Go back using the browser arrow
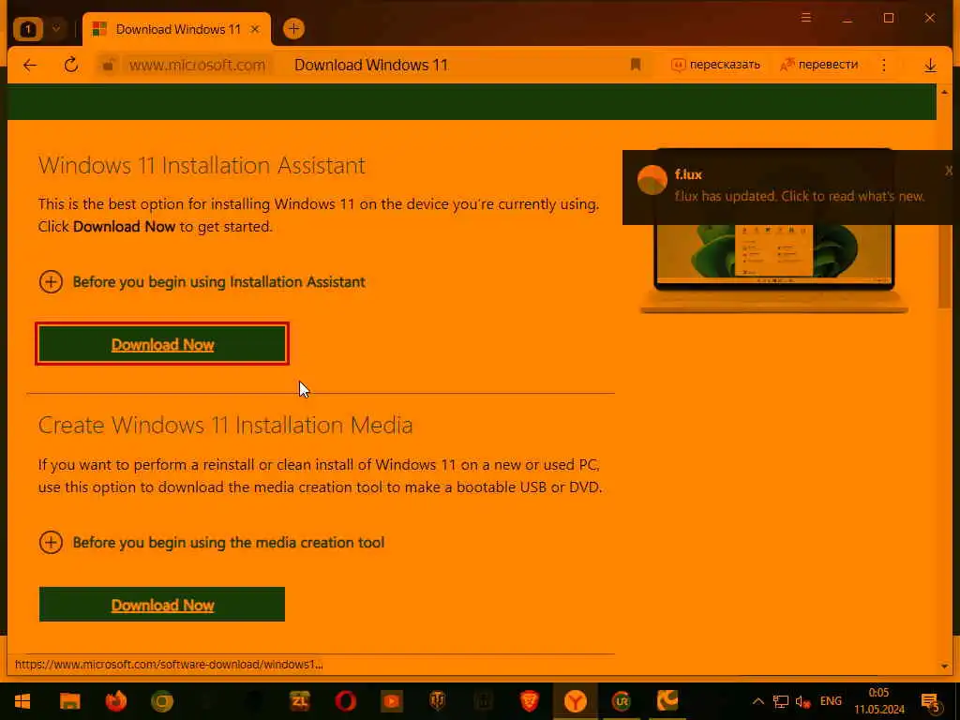The image size is (960, 720). [x=29, y=65]
